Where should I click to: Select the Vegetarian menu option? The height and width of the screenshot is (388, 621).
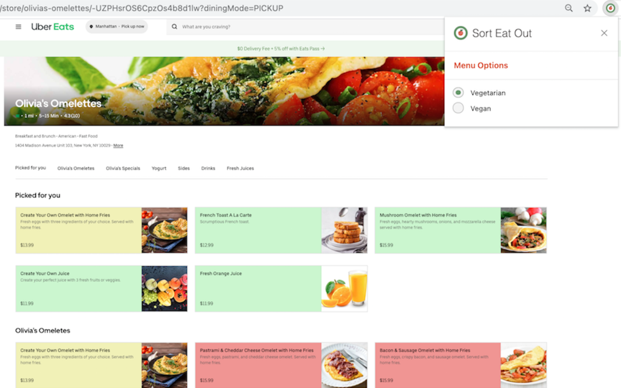point(458,92)
